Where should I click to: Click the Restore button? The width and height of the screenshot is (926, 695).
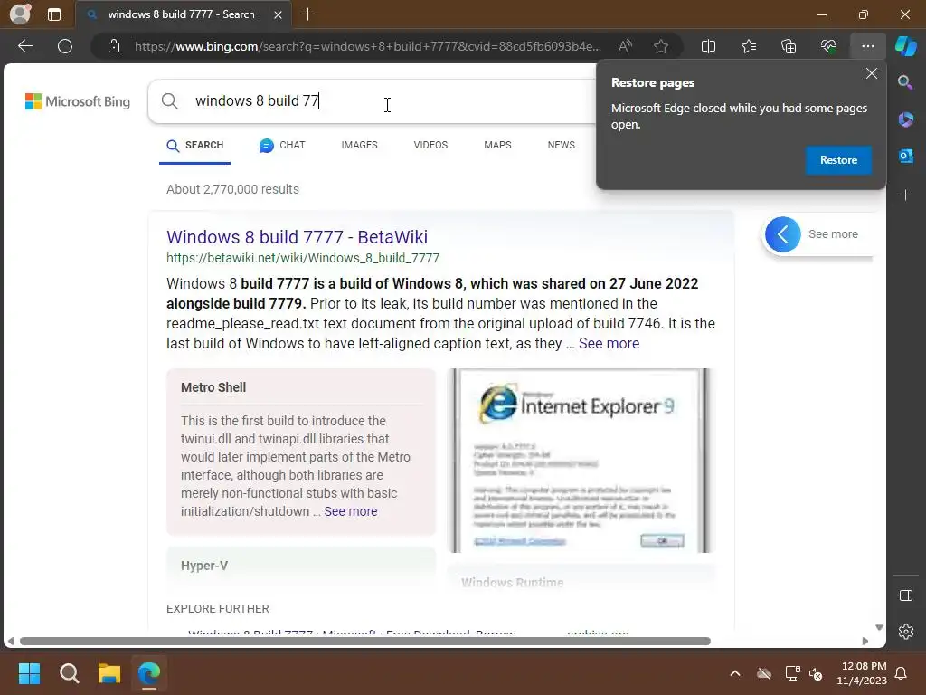(838, 160)
